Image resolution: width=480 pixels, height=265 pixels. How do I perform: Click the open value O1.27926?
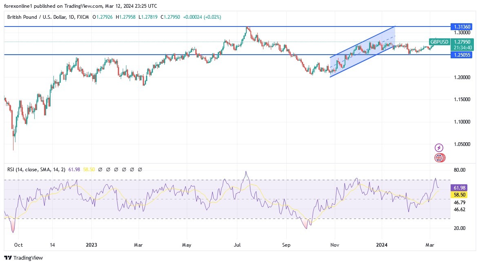pos(103,17)
